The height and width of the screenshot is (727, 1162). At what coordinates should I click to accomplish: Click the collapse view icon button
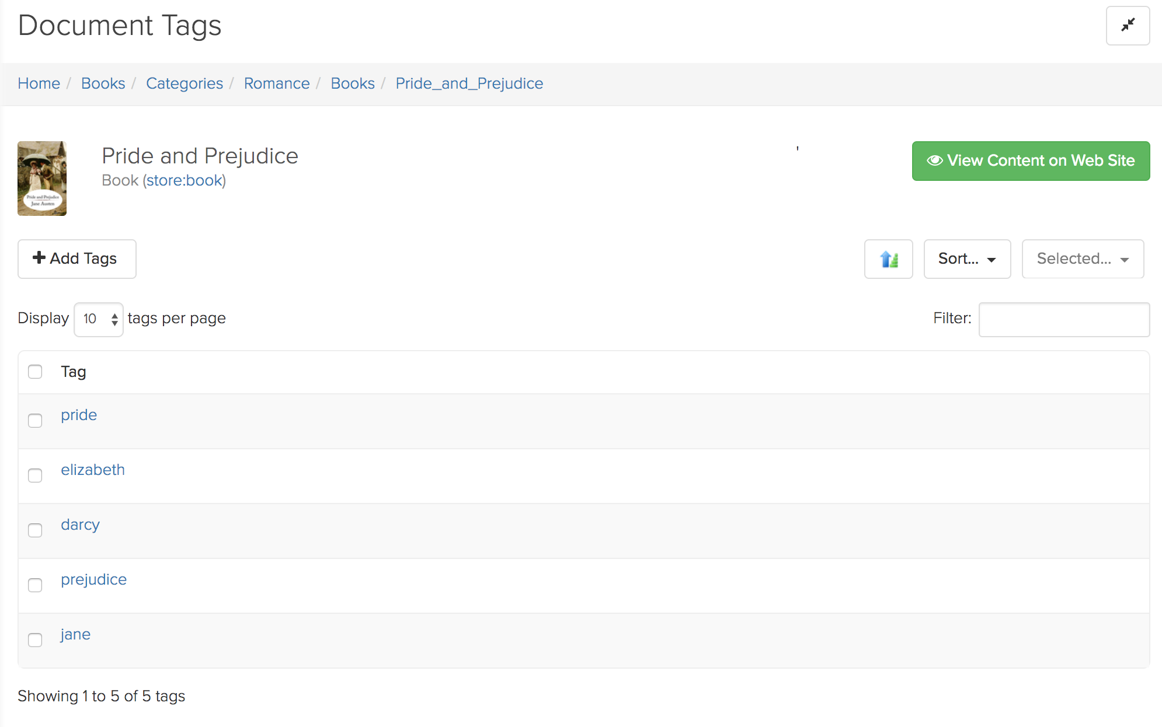[x=1128, y=26]
